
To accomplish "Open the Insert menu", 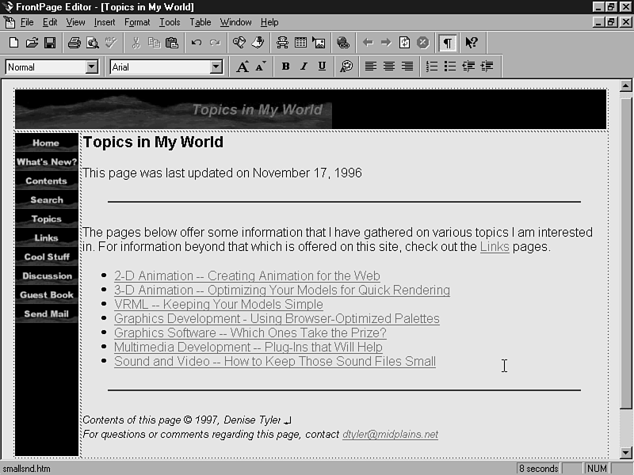I will point(104,22).
